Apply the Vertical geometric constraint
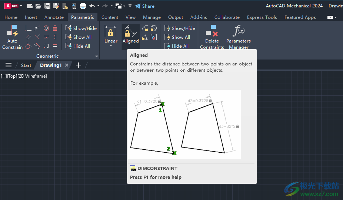343x200 pixels. [x=55, y=37]
